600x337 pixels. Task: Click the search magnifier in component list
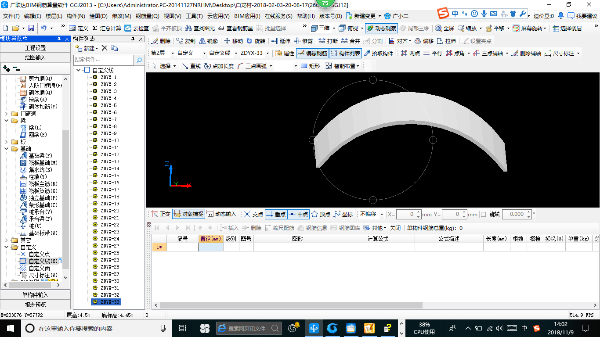pos(139,60)
